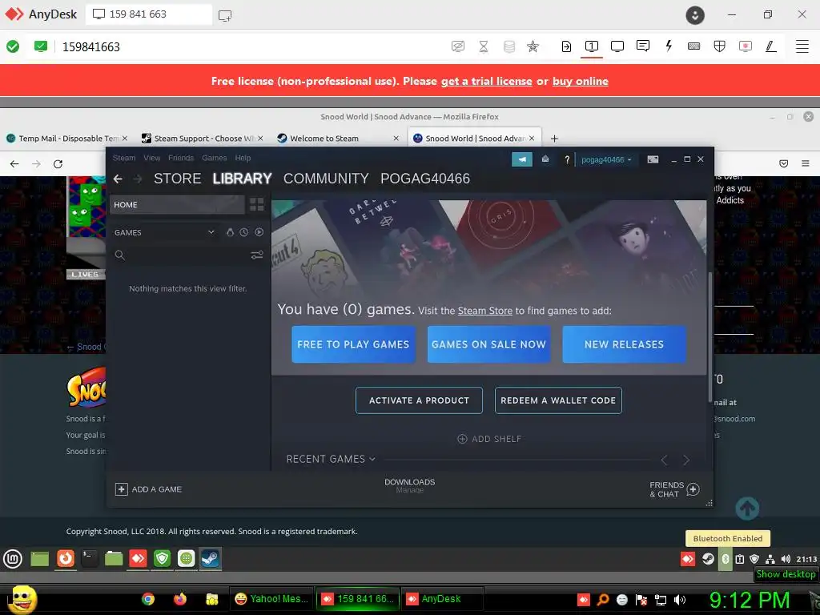Click AnyDesk display settings monitor icon
The image size is (820, 615).
[x=617, y=46]
